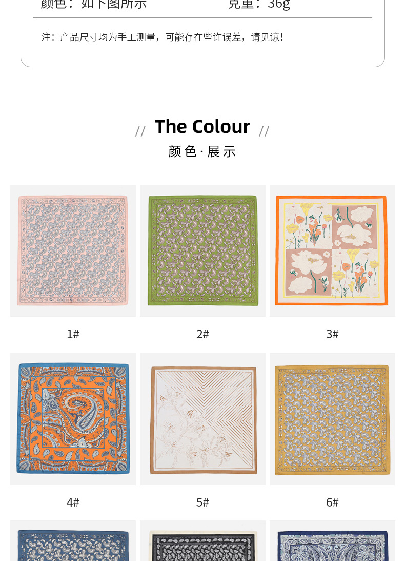The image size is (405, 561).
Task: Open the black and cream paisley scarf
Action: [202, 540]
